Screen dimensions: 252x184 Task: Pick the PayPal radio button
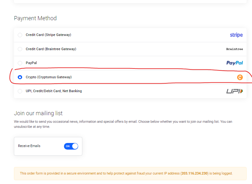[x=20, y=63]
